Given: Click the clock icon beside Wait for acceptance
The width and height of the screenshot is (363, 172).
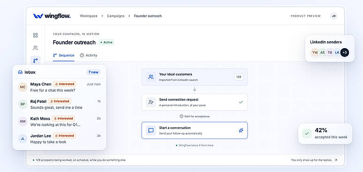Looking at the screenshot, I should coord(181,116).
